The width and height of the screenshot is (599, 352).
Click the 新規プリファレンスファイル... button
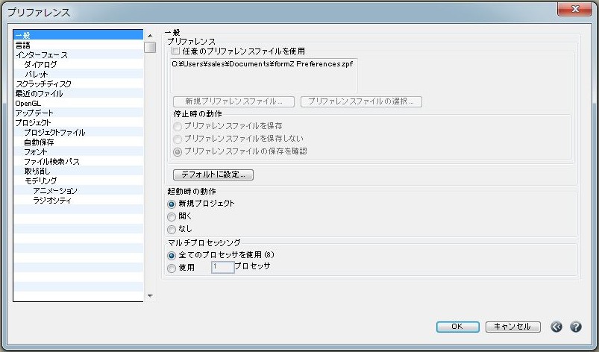233,101
